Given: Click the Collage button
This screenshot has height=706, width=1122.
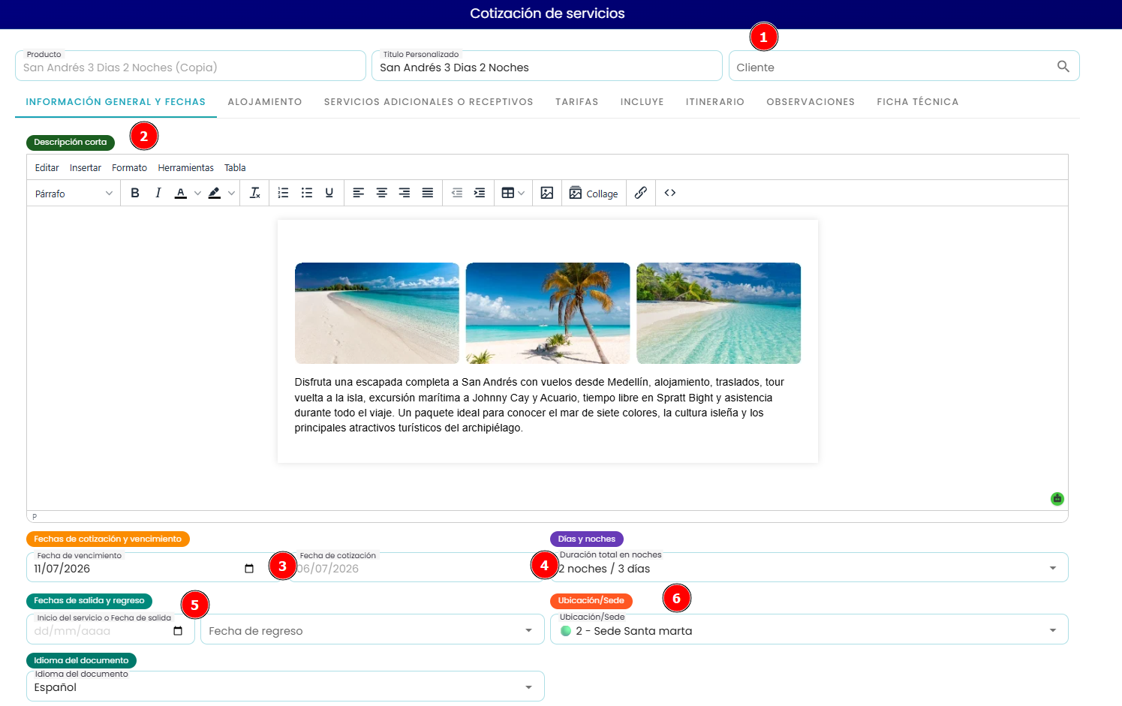Looking at the screenshot, I should click(x=594, y=193).
